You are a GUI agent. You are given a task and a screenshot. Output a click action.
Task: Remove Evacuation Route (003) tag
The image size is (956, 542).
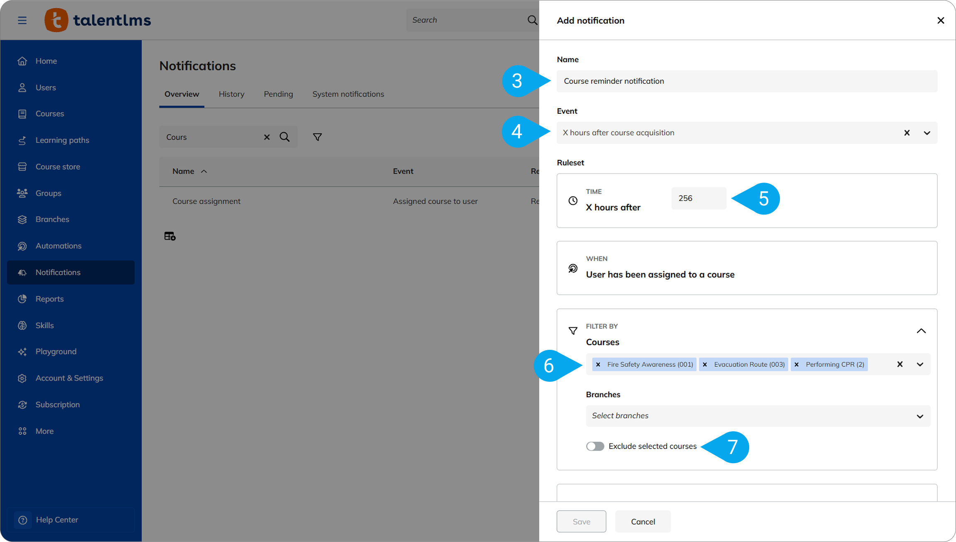coord(705,364)
